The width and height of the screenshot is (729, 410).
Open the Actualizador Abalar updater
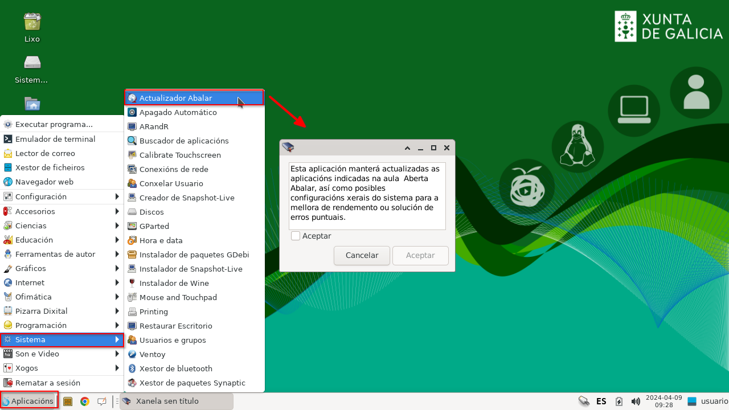pyautogui.click(x=175, y=97)
